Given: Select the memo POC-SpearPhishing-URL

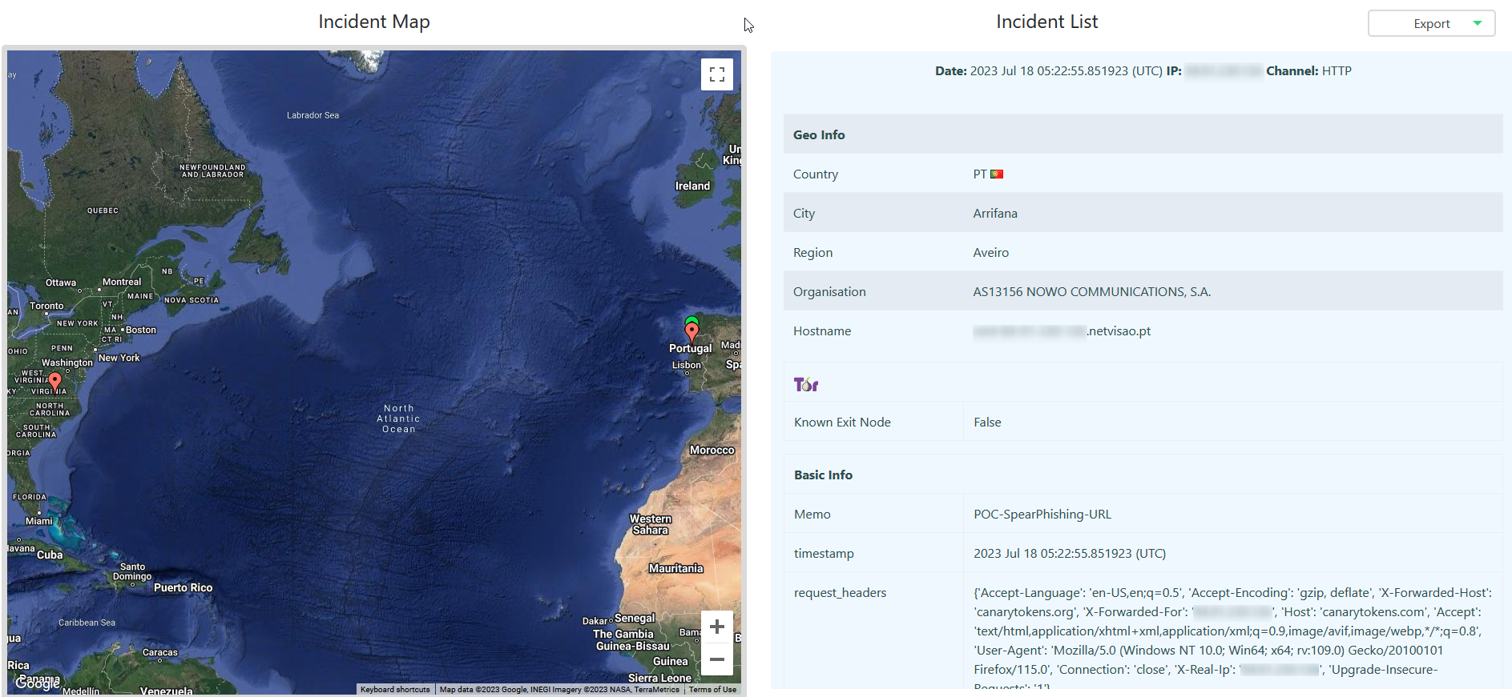Looking at the screenshot, I should pos(1042,515).
